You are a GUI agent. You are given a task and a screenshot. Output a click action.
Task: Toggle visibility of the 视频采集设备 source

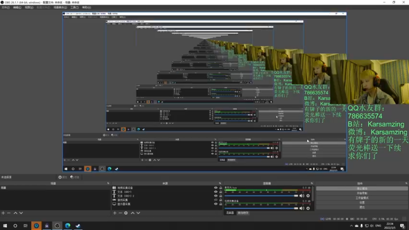click(216, 188)
